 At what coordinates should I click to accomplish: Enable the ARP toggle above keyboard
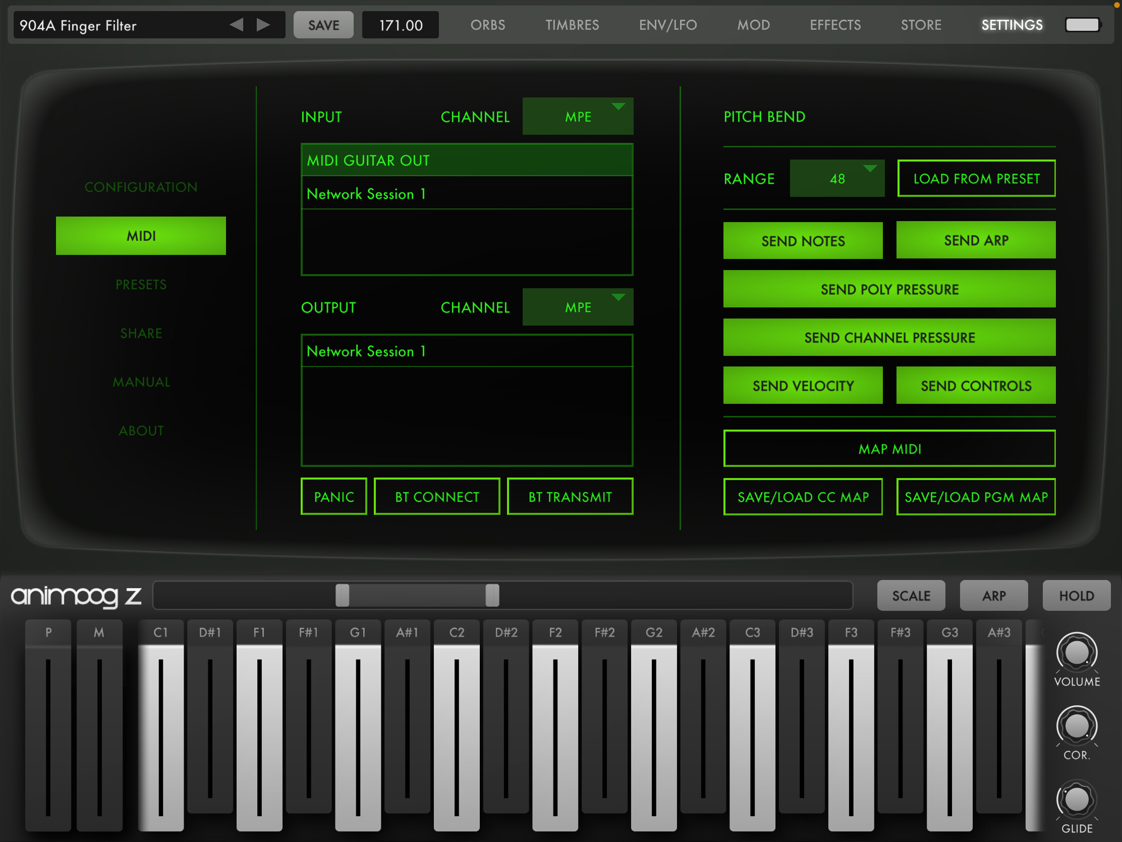[x=994, y=595]
